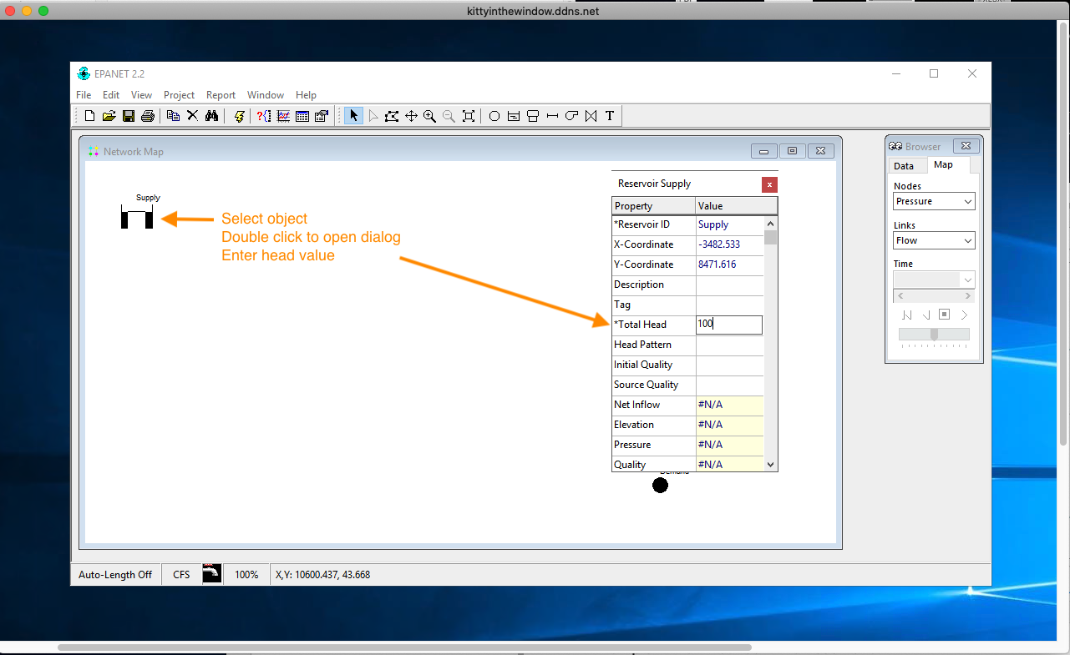This screenshot has height=655, width=1070.
Task: Activate the Zoom In tool
Action: (x=429, y=116)
